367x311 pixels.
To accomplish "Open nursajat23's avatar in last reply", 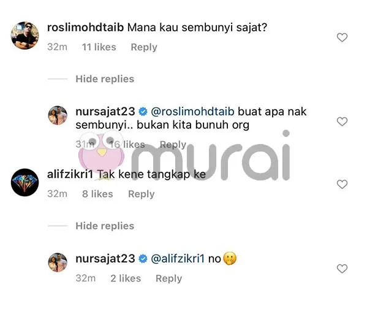I will click(x=58, y=263).
